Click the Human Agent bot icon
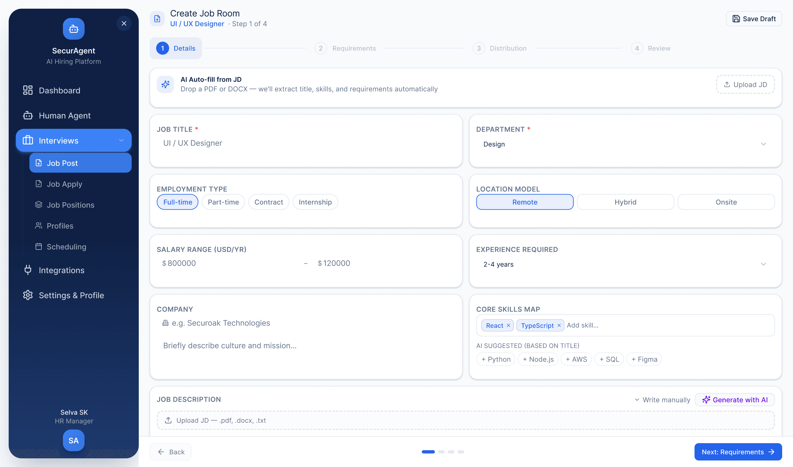 point(28,116)
